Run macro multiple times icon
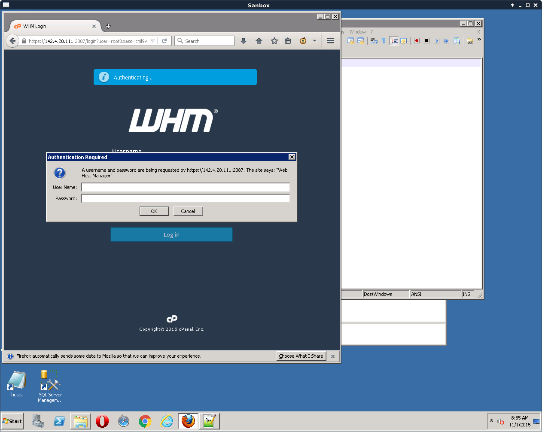 (x=447, y=41)
